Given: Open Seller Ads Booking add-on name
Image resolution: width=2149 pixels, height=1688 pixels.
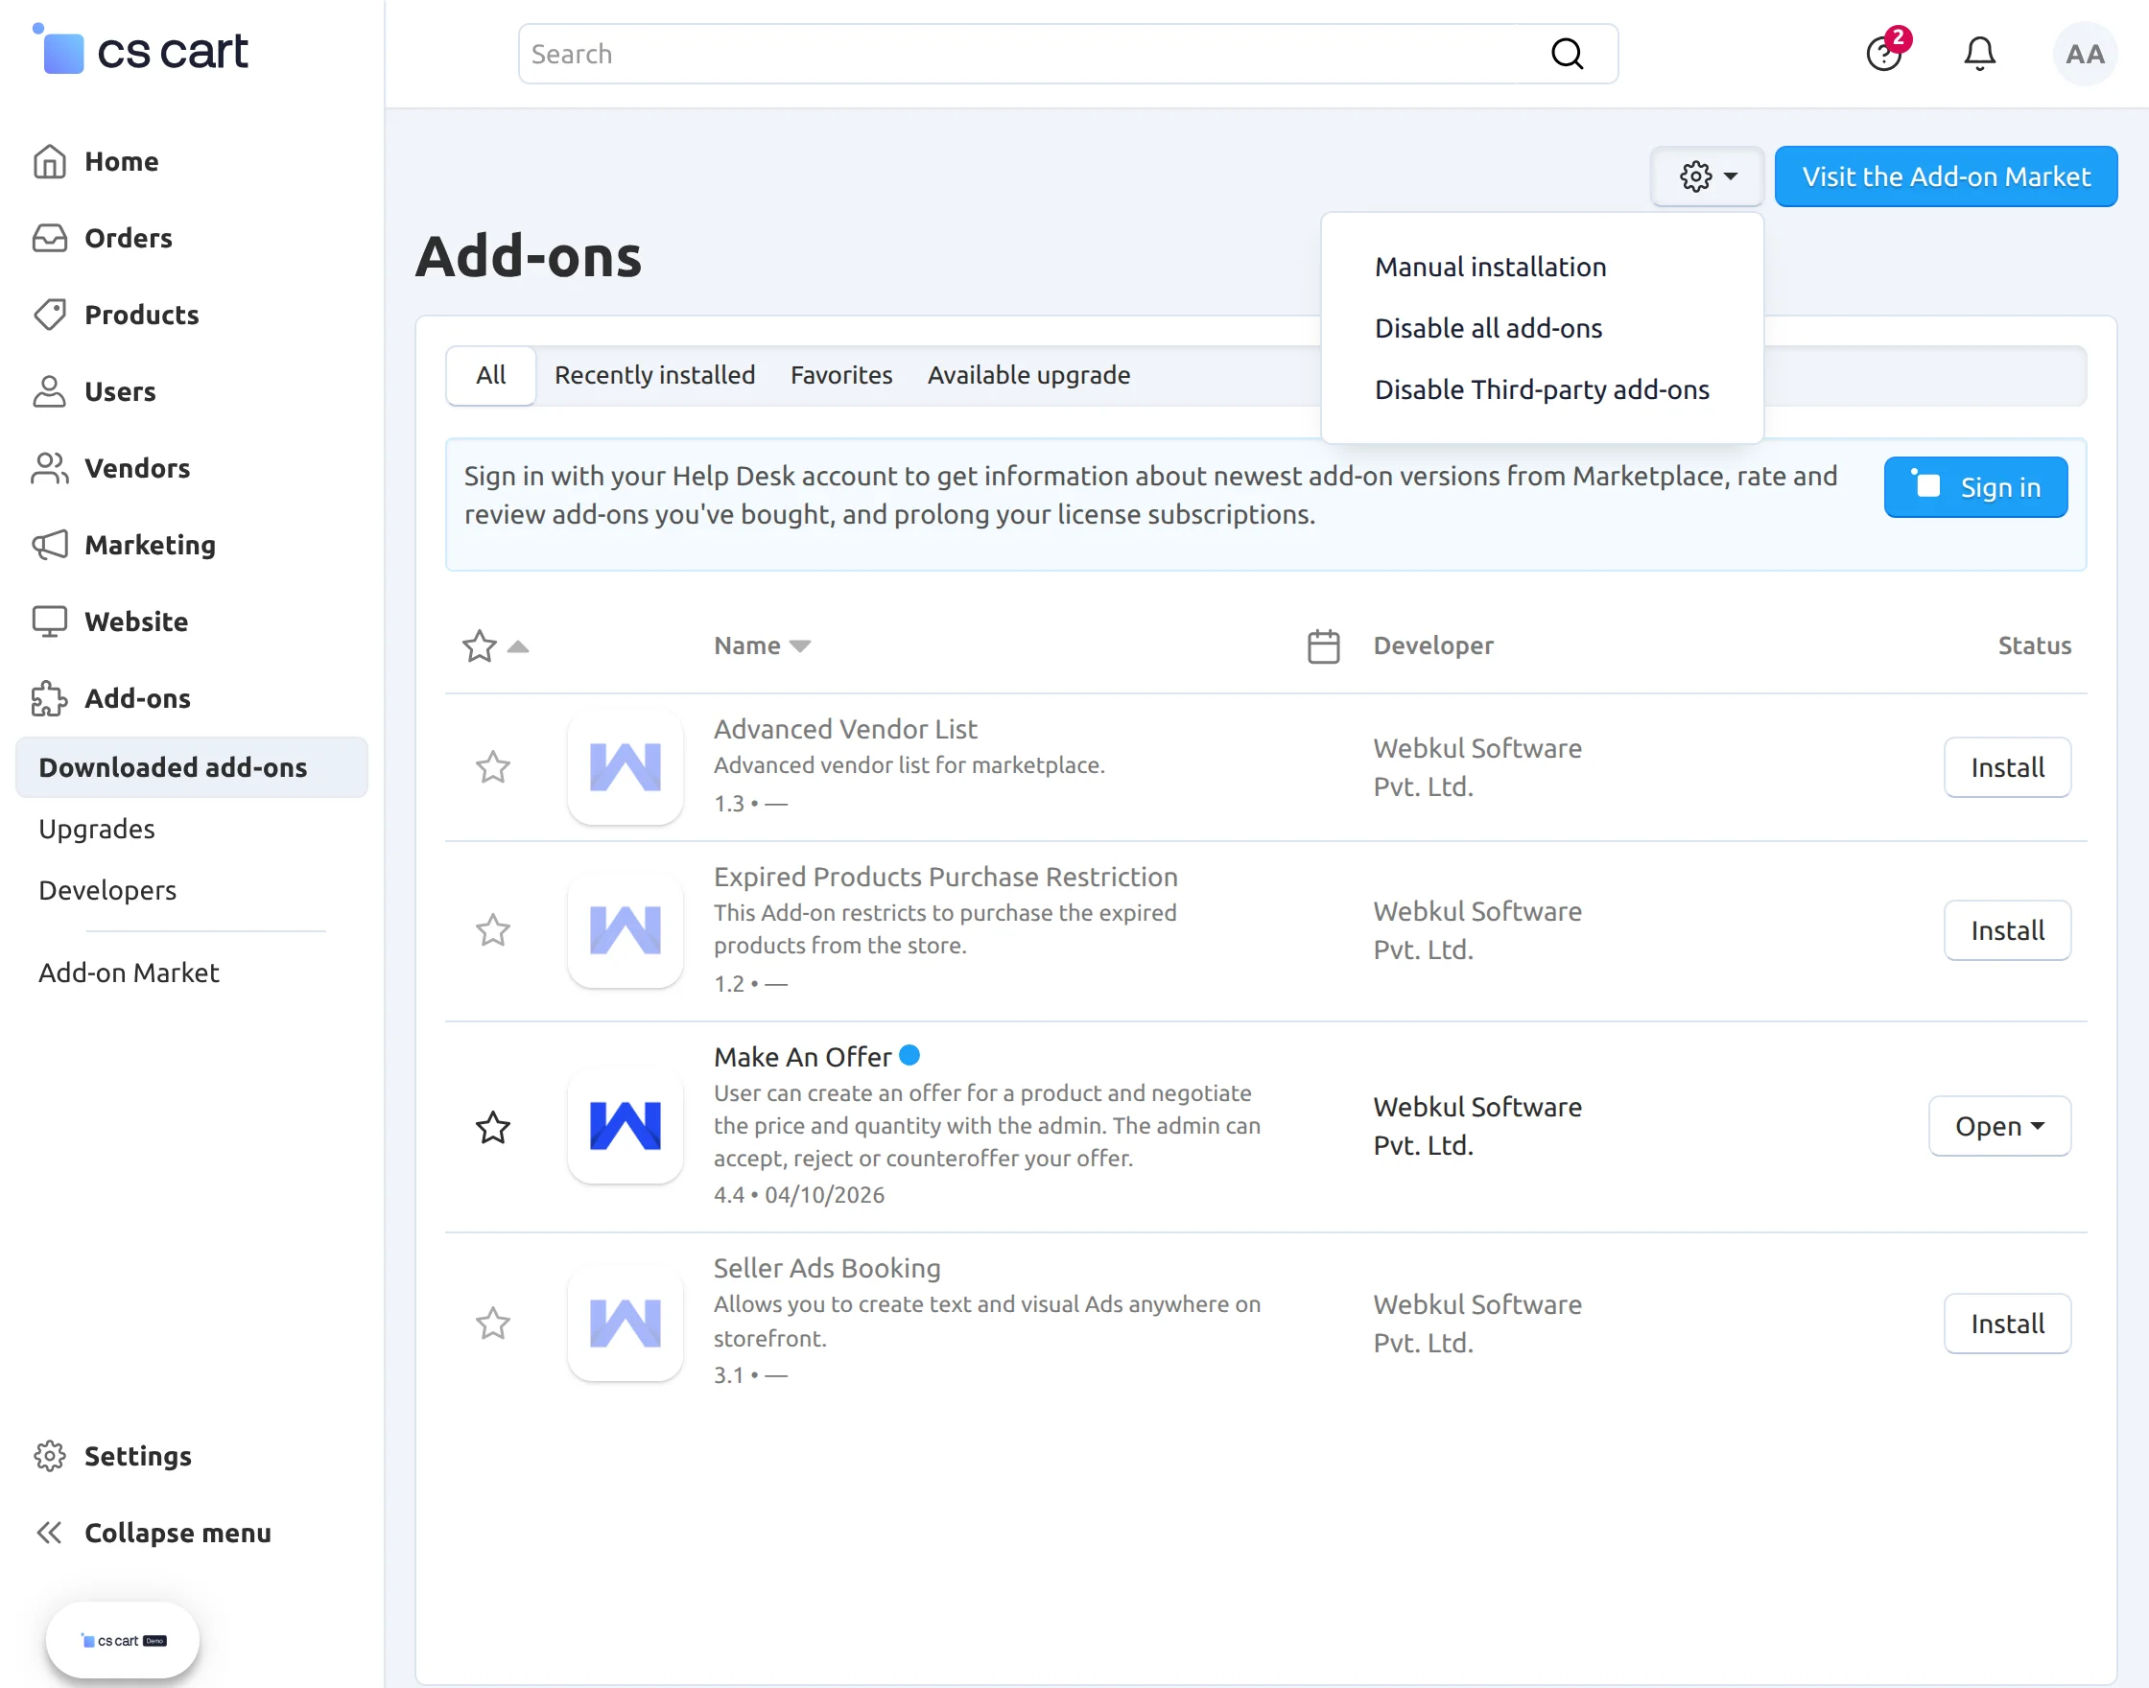Looking at the screenshot, I should click(826, 1267).
